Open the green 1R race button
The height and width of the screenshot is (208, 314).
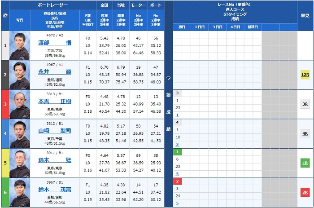(x=305, y=163)
